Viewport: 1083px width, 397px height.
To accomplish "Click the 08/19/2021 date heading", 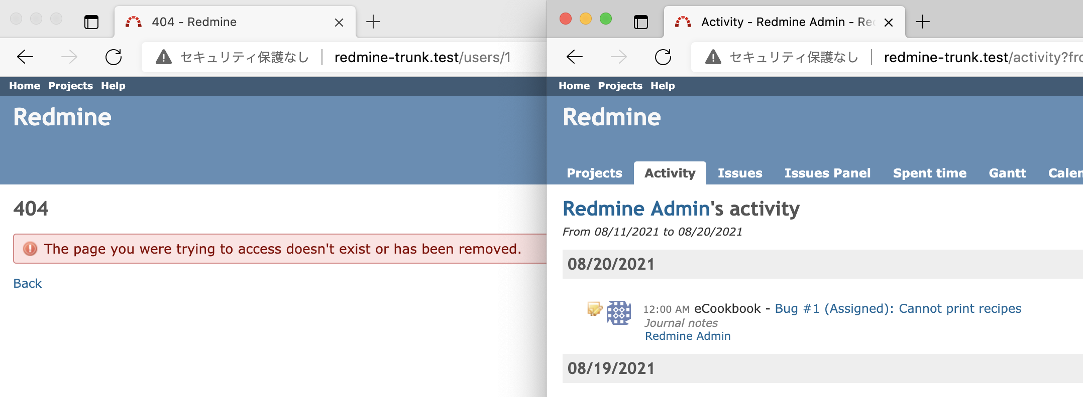I will click(611, 368).
